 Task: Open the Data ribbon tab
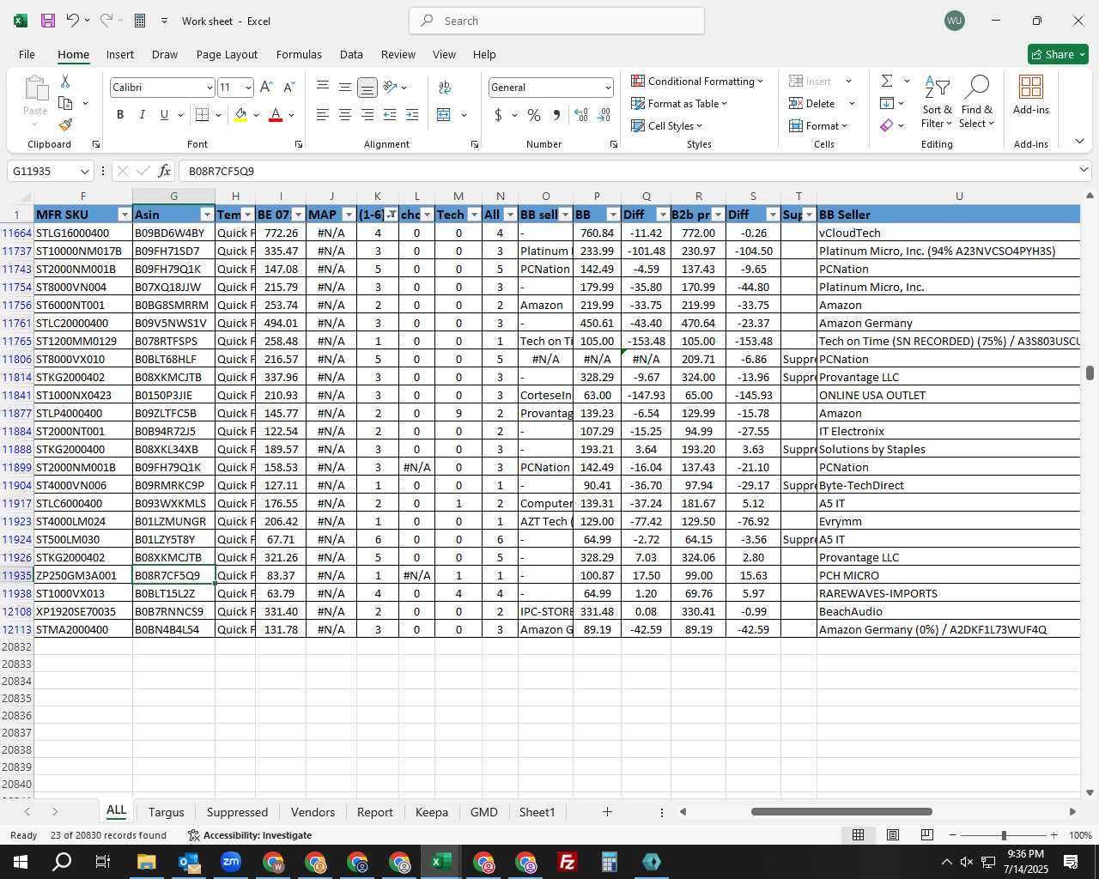351,54
